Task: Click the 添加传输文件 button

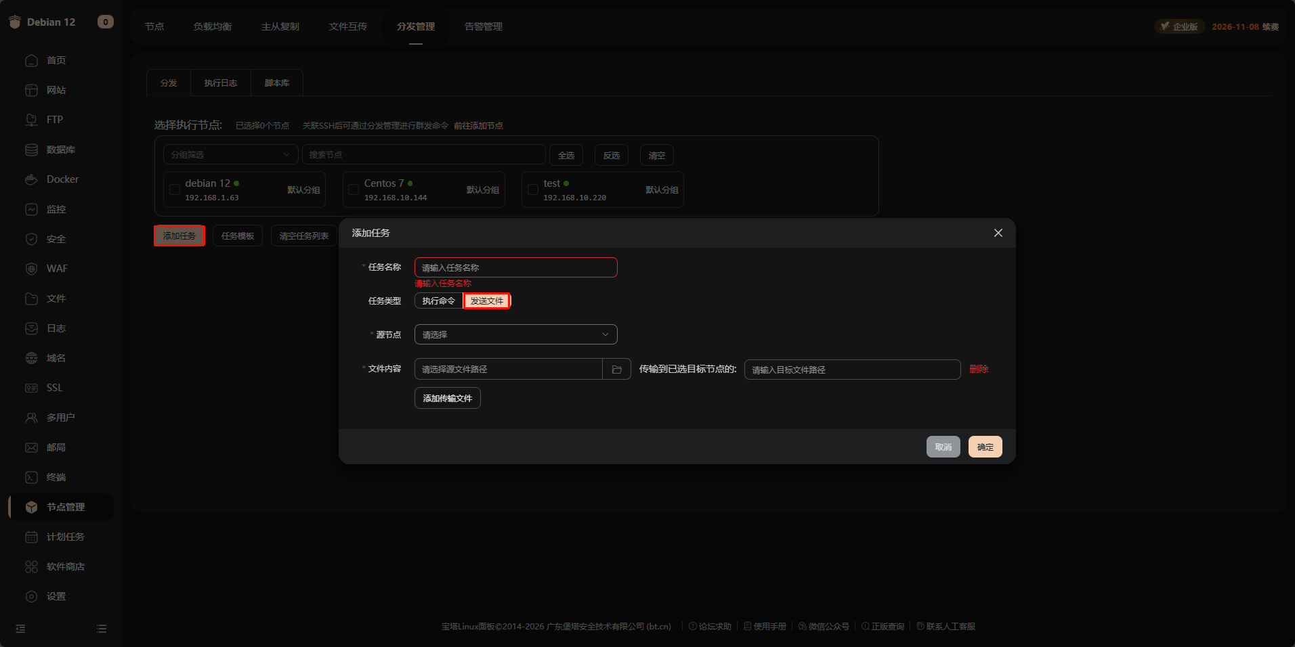Action: [447, 399]
